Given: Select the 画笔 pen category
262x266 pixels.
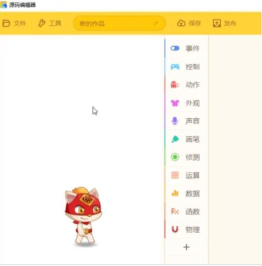Looking at the screenshot, I should click(x=185, y=139).
